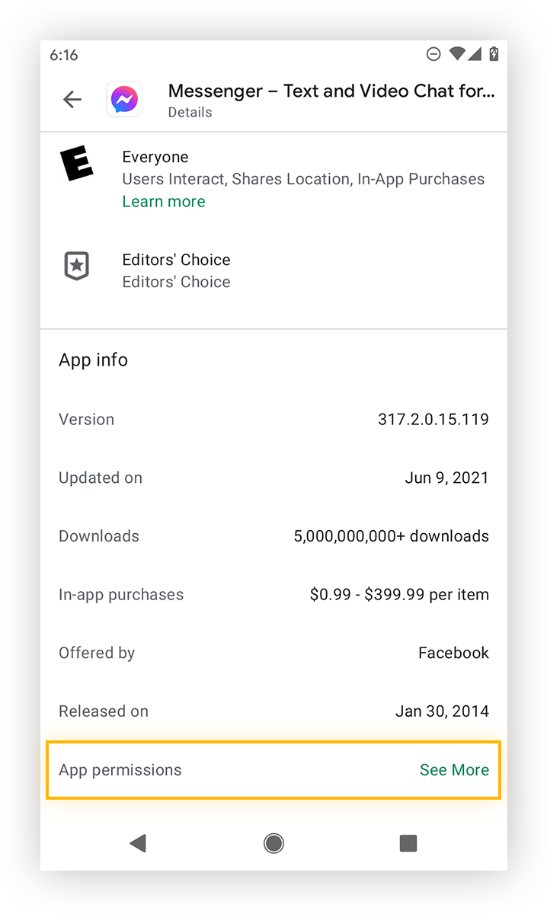547x914 pixels.
Task: Tap the Android back navigation button
Action: pos(138,843)
